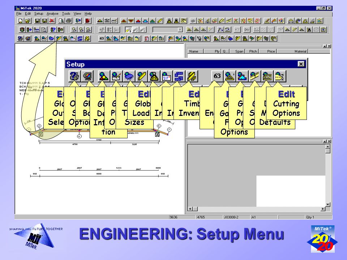
Task: Click the Print icon in top toolbar
Action: click(x=68, y=21)
